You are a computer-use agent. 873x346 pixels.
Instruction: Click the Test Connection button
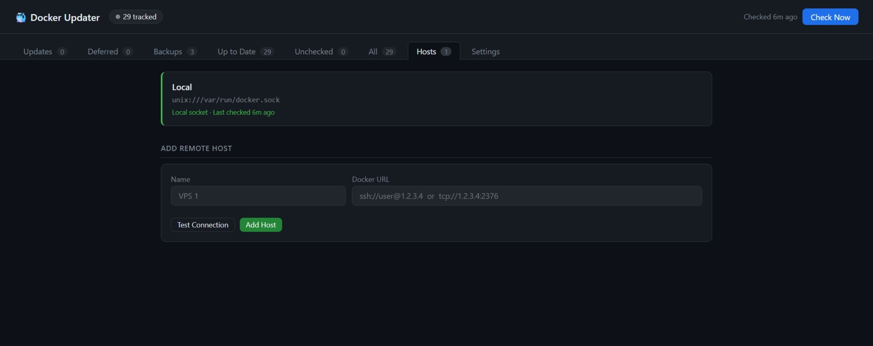tap(203, 225)
